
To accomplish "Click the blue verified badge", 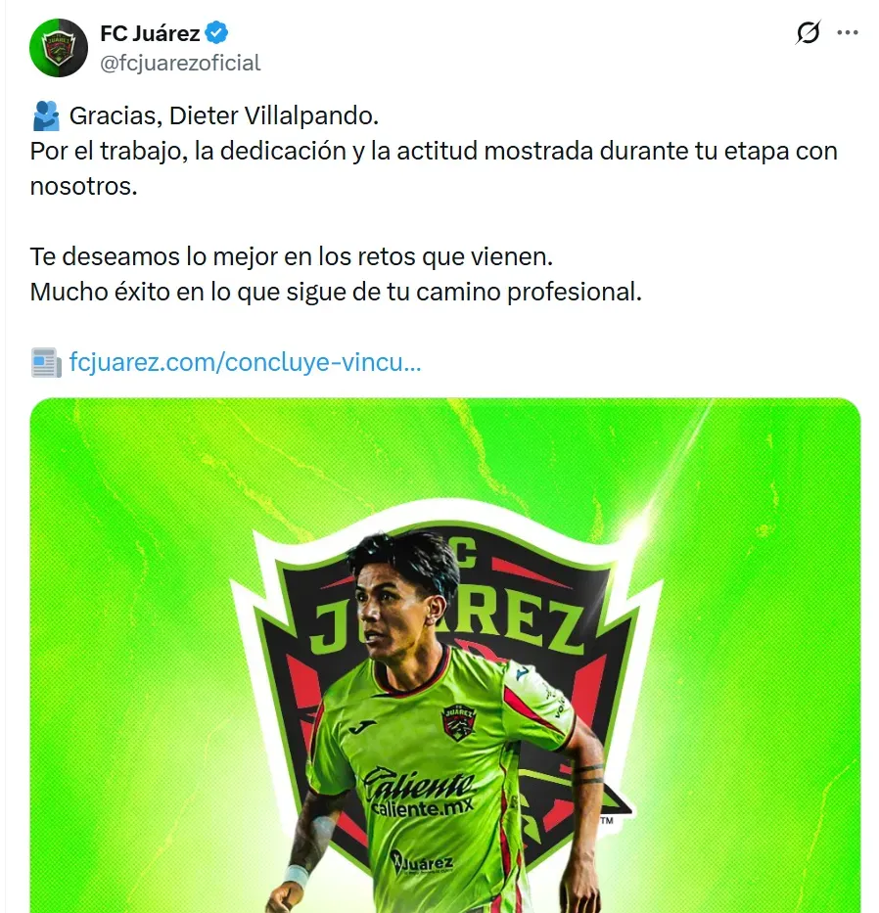I will pyautogui.click(x=217, y=32).
